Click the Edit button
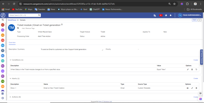The width and height of the screenshot is (204, 103). [194, 20]
